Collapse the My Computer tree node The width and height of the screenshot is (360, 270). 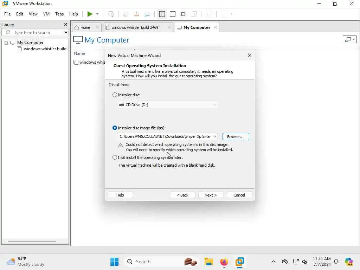[x=6, y=43]
